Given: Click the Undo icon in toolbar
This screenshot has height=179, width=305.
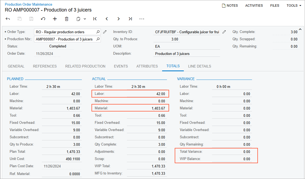Looking at the screenshot, I should point(43,19).
